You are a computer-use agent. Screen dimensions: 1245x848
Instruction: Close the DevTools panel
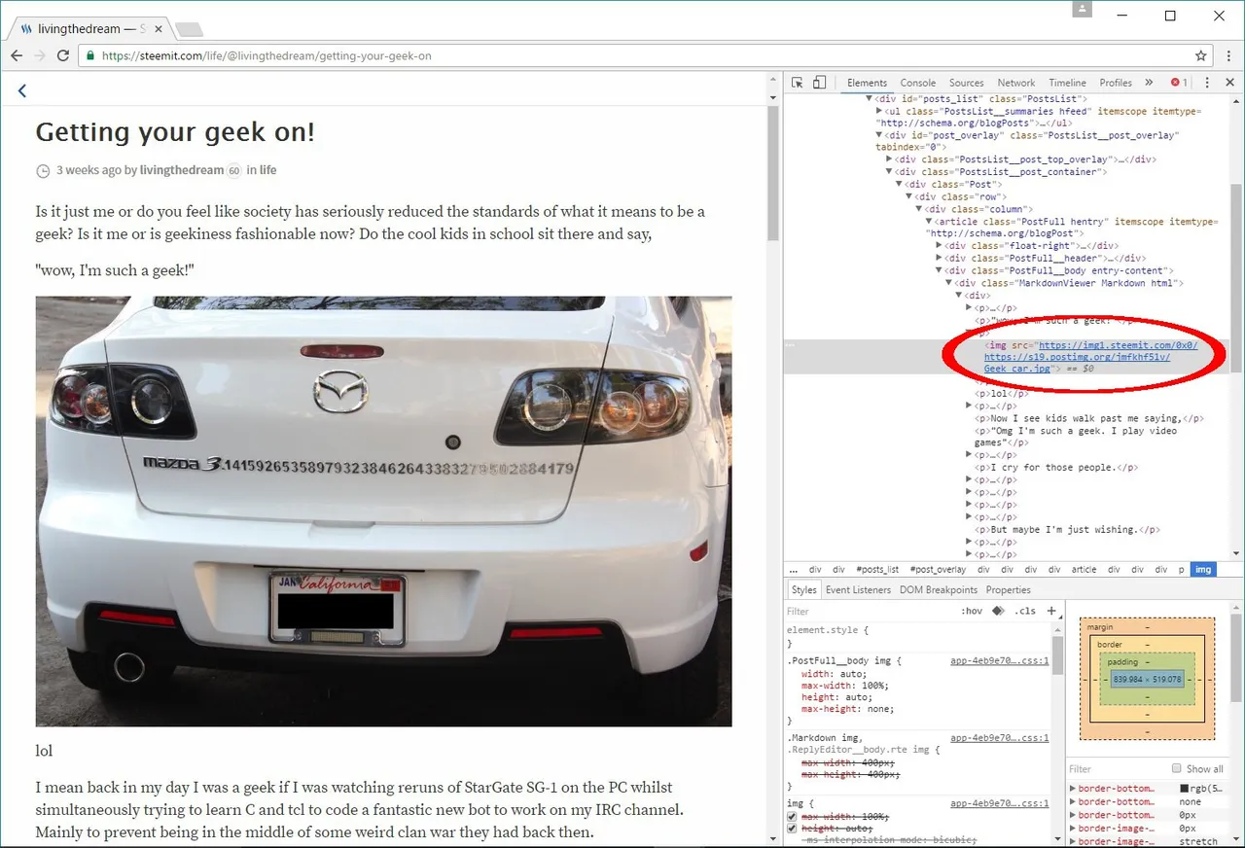coord(1228,83)
